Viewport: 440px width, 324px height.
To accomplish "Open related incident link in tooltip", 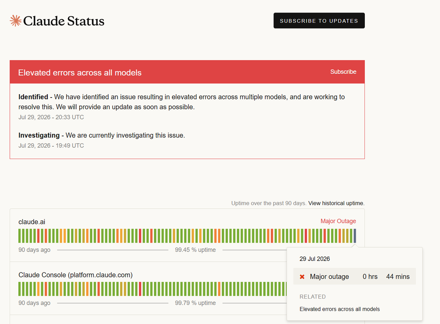I will click(x=340, y=309).
